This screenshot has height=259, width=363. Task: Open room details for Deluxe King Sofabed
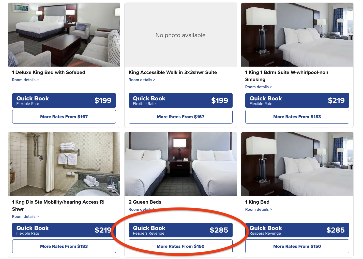click(25, 80)
